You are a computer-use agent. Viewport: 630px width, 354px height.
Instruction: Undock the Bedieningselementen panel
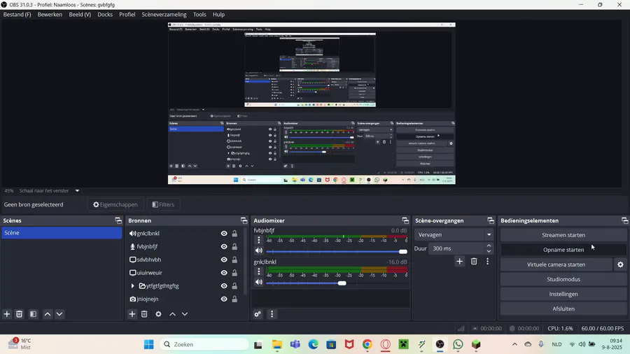(x=624, y=220)
